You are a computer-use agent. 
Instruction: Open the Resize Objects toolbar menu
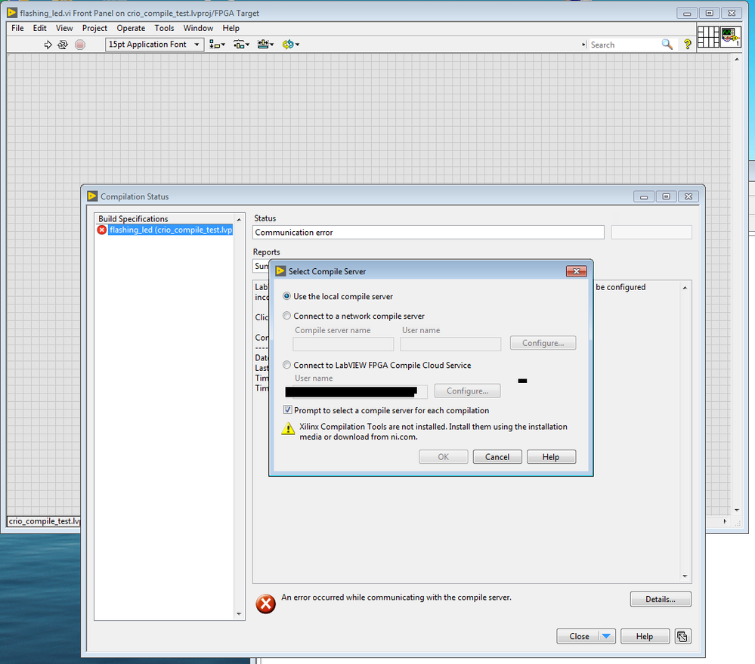click(265, 45)
